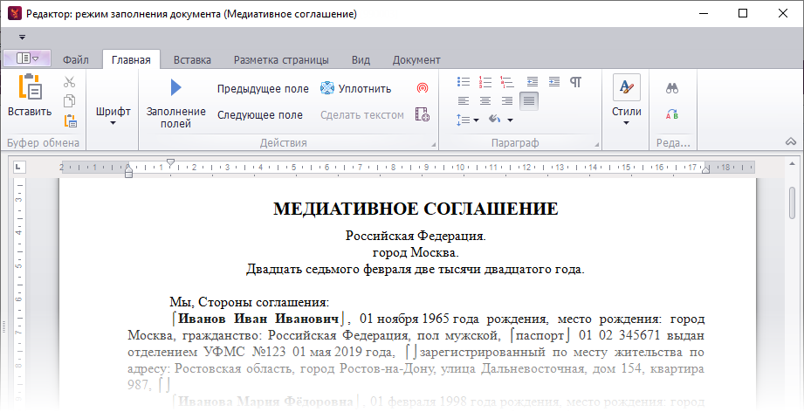Screen dimensions: 804x412
Task: Click the text 'Мы, Стороны соглашения:'
Action: tap(249, 302)
